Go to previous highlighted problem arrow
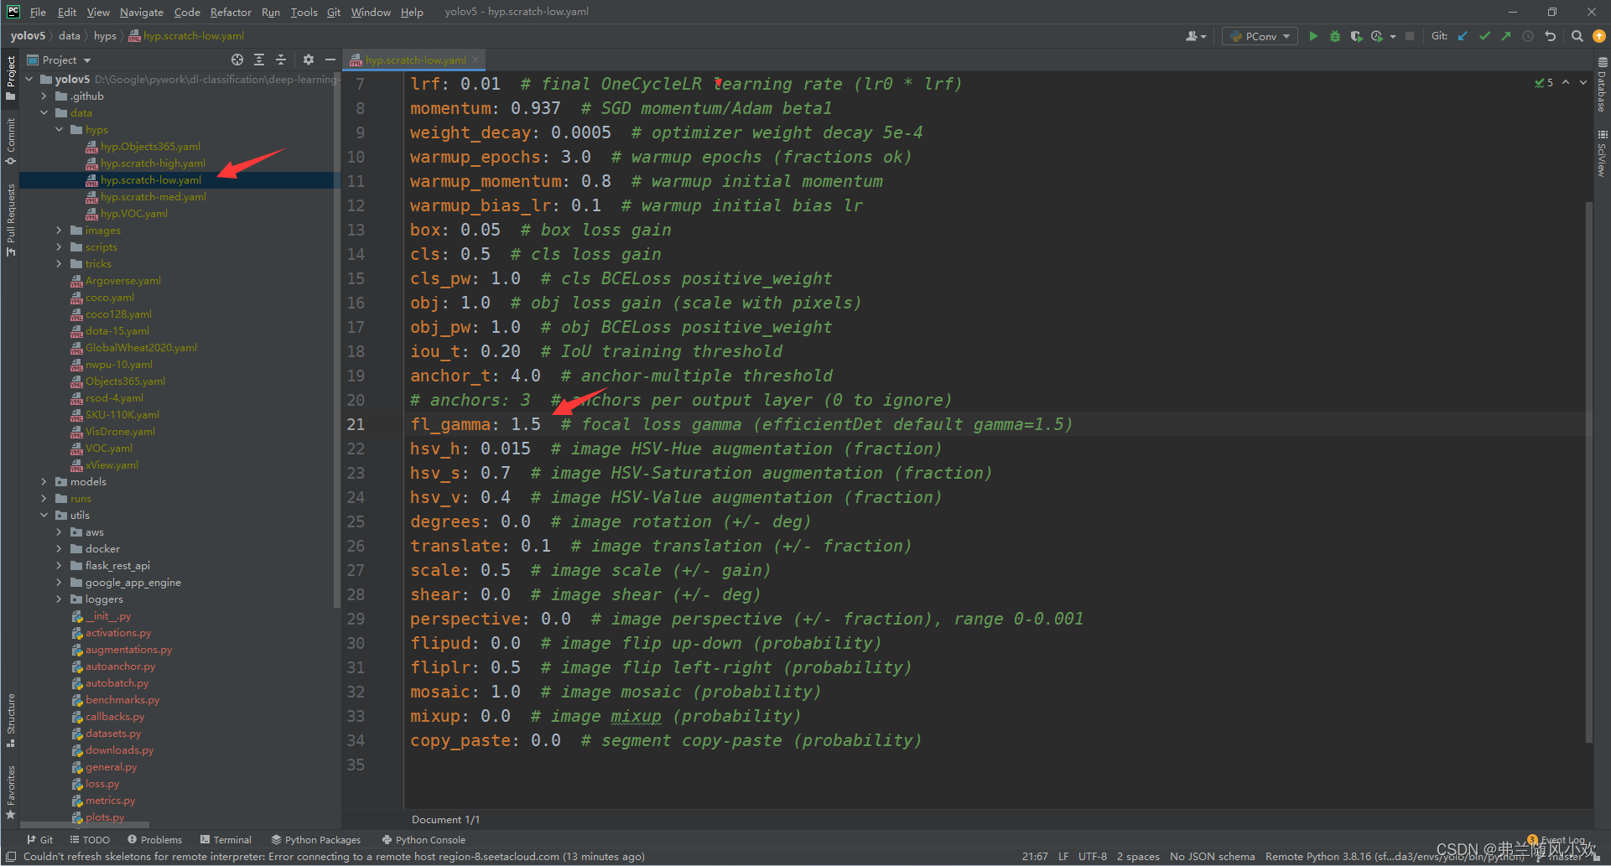Viewport: 1611px width, 866px height. click(x=1566, y=82)
